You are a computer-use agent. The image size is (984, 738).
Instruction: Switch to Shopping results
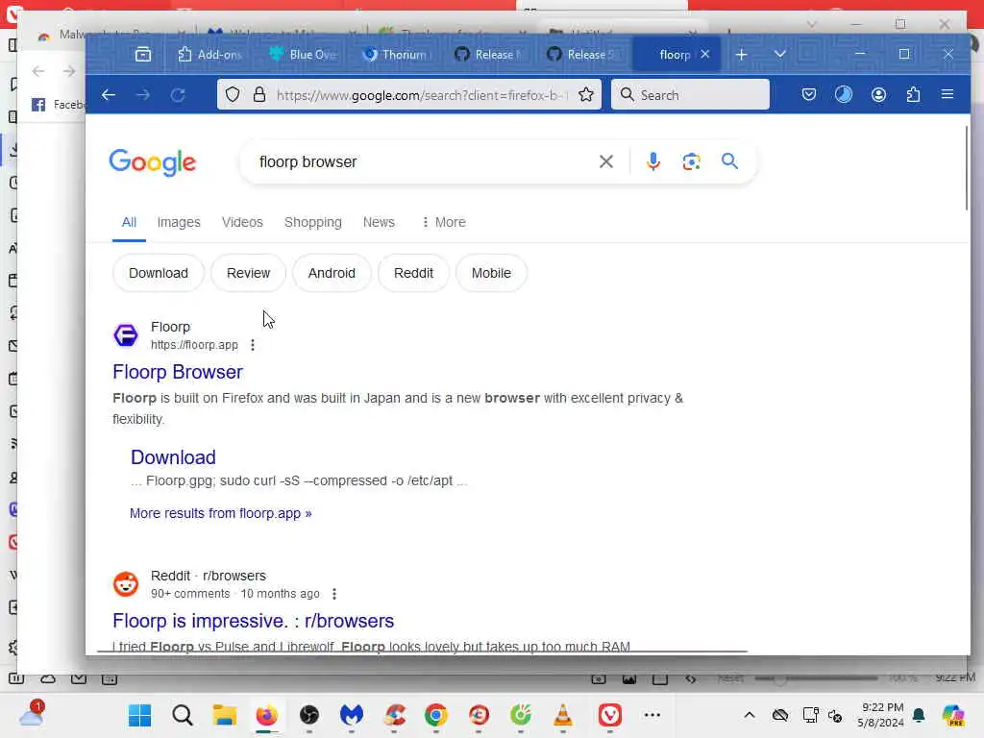(313, 222)
